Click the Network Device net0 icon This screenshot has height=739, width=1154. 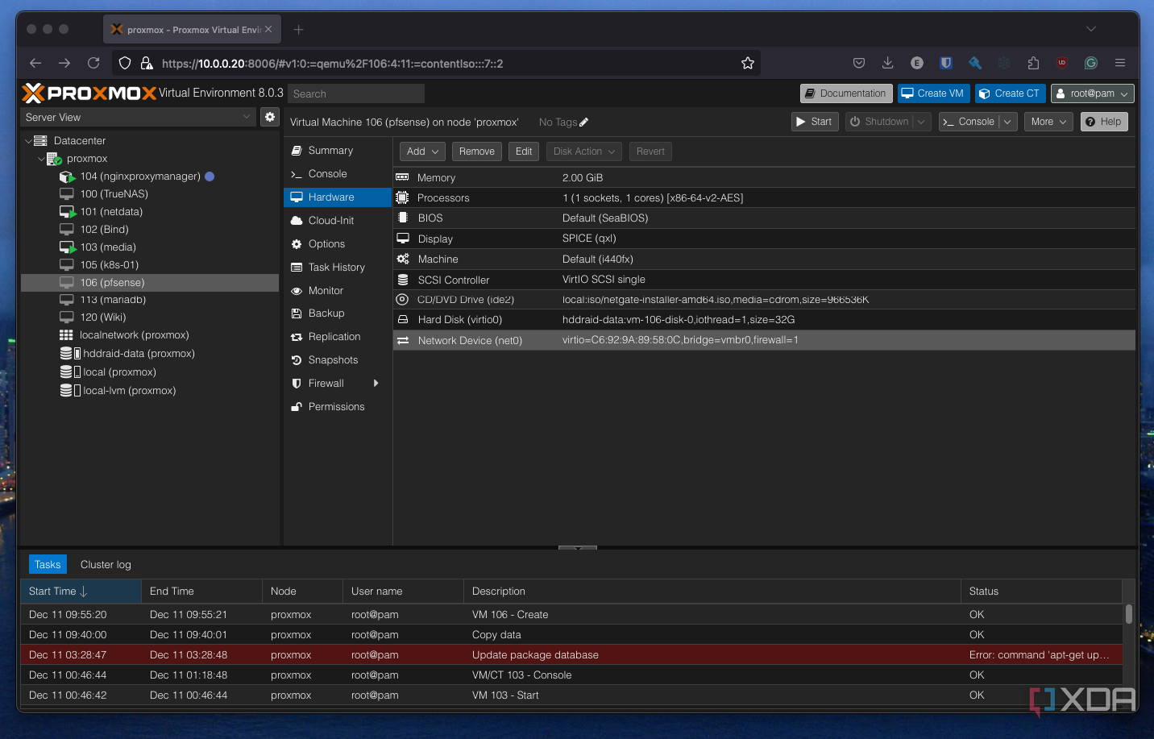[x=402, y=340]
